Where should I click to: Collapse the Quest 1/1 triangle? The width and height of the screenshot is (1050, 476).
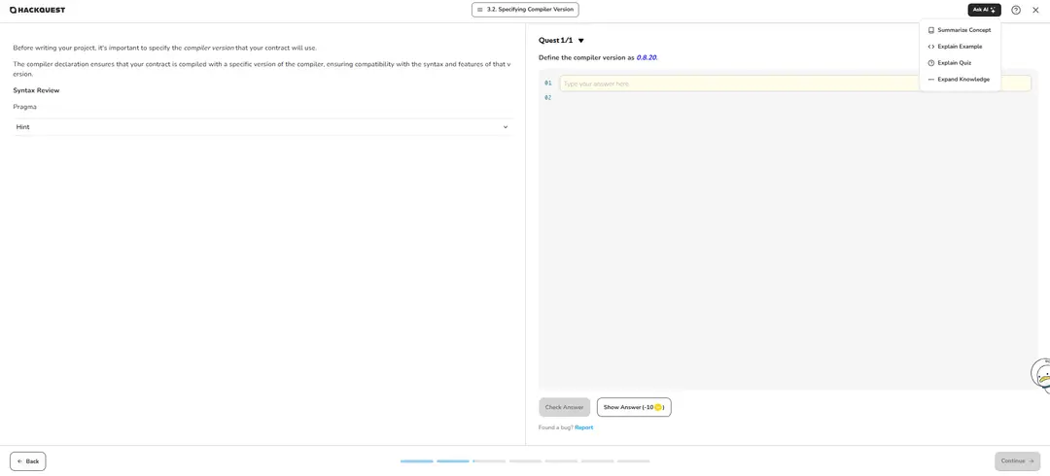click(x=581, y=41)
